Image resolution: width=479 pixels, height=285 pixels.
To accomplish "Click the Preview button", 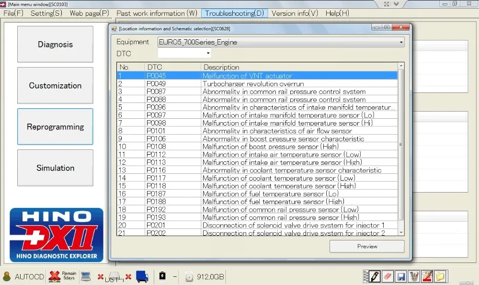I will point(366,246).
